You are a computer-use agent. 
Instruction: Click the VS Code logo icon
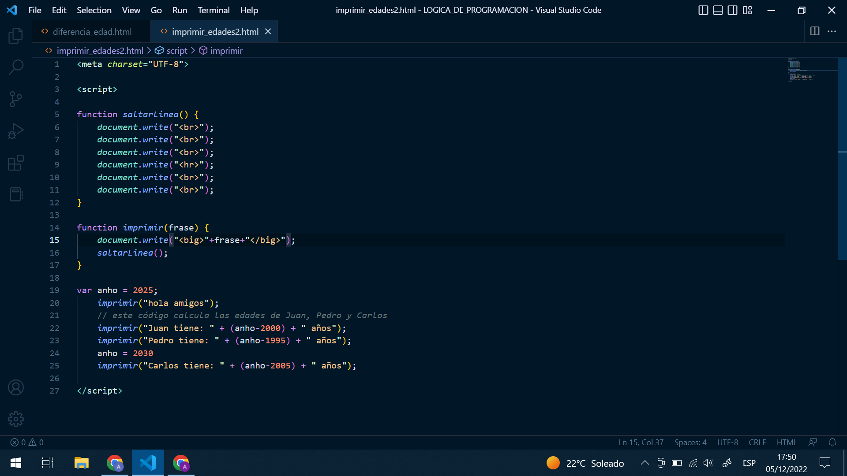(12, 10)
